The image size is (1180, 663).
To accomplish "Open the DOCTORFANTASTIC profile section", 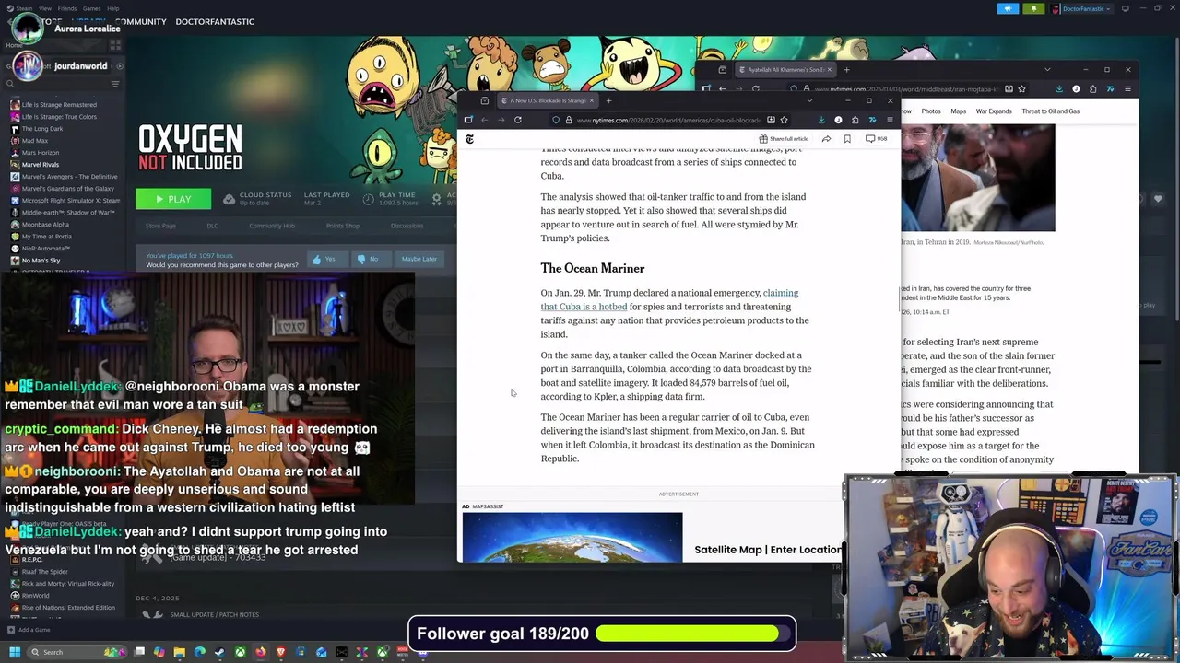I will coord(215,21).
